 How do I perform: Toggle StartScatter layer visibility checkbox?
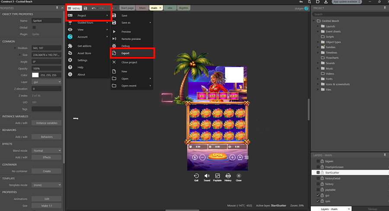click(318, 172)
